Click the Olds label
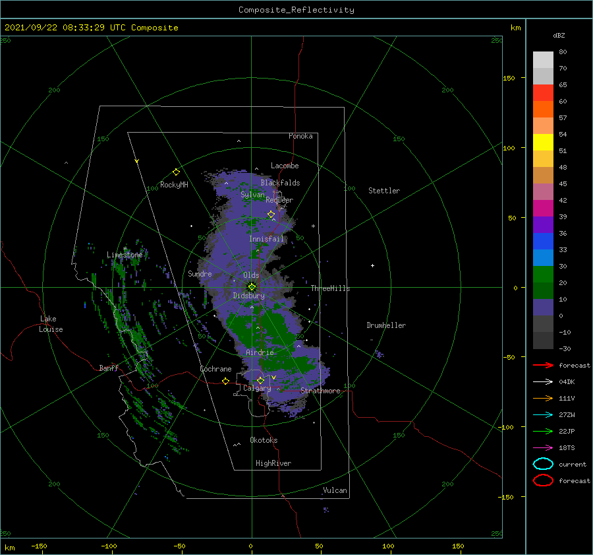Viewport: 593px width, 555px height. tap(251, 275)
